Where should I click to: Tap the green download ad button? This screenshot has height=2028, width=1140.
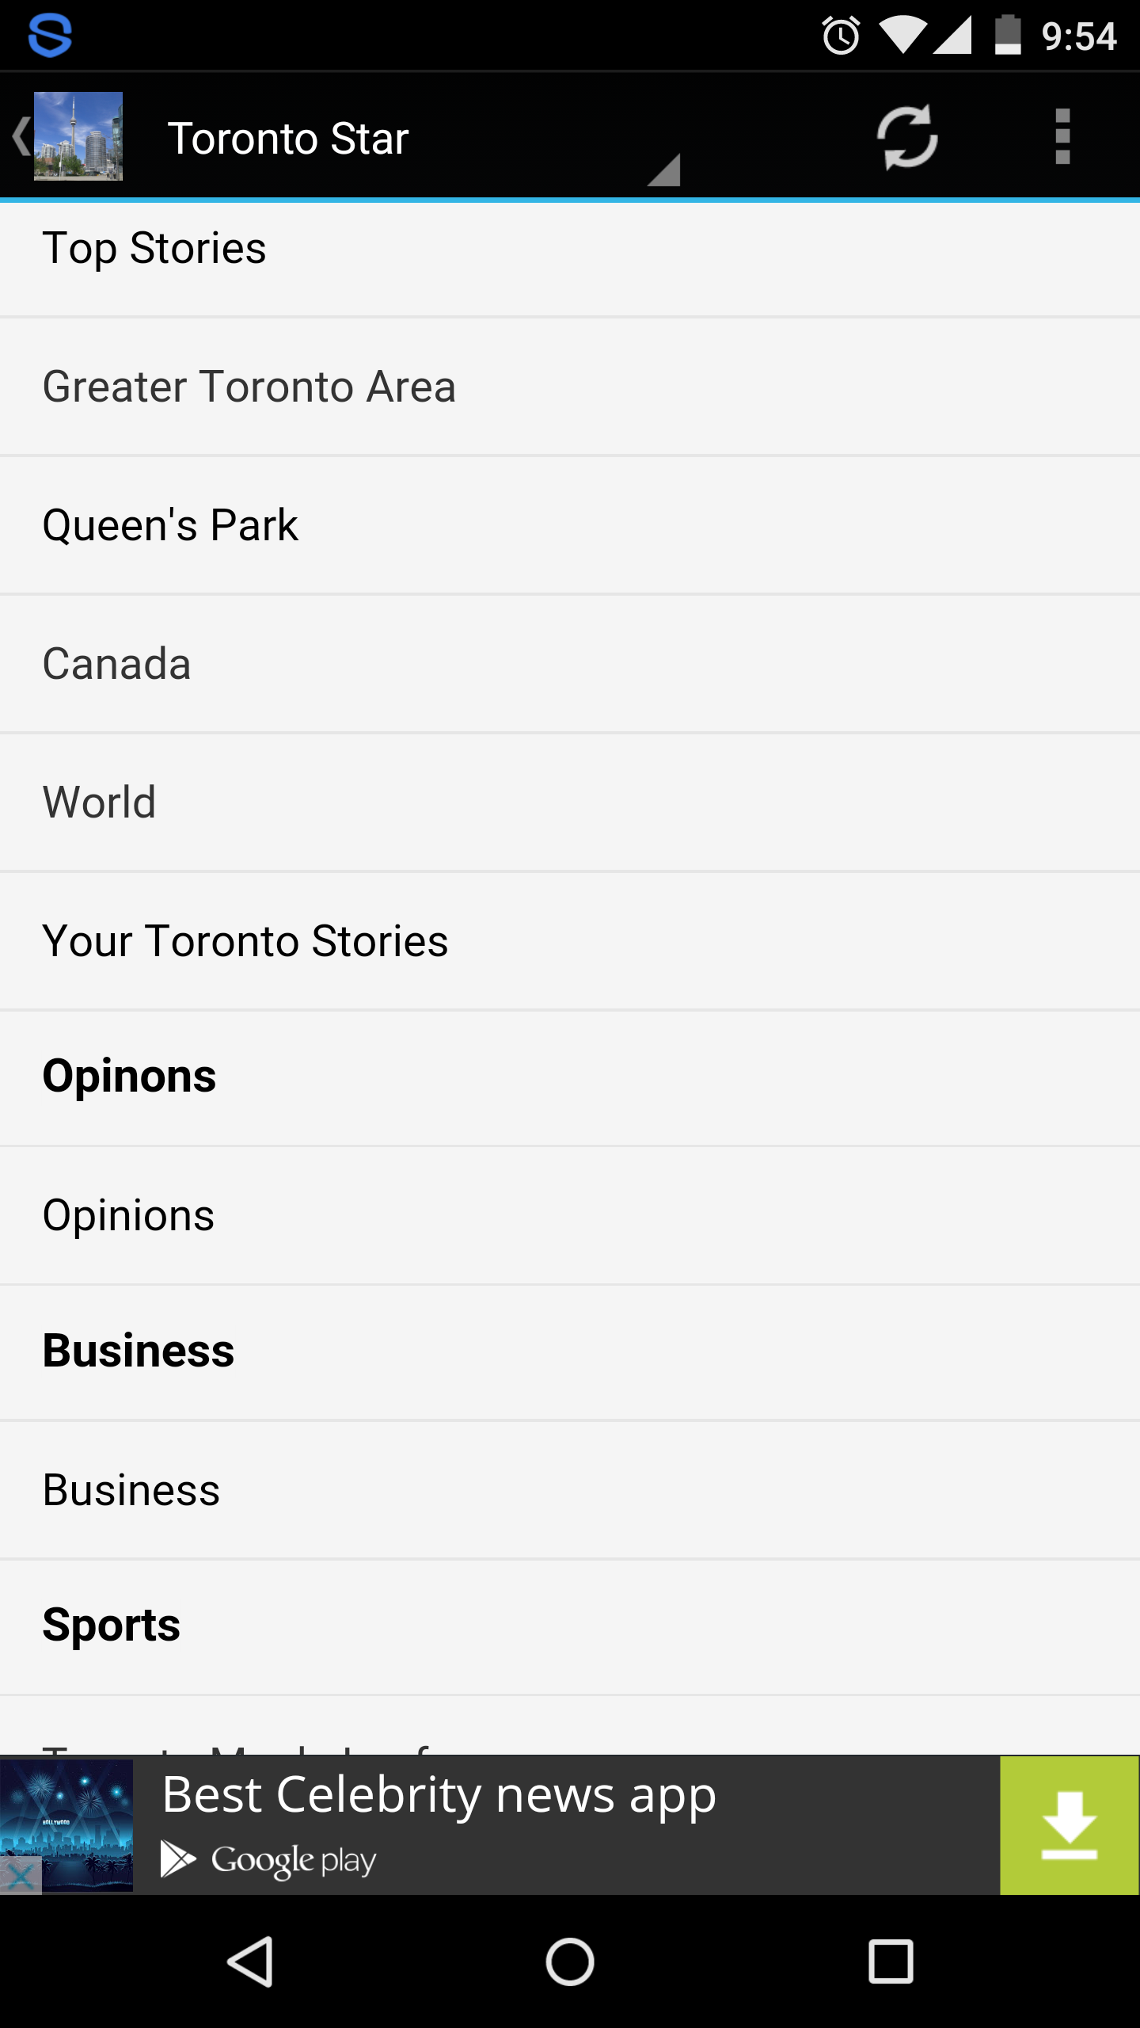click(1069, 1825)
